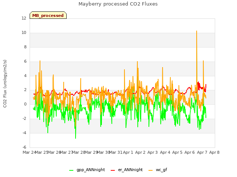
Task: Click the CO2 Flux y-axis title
Action: (x=5, y=84)
